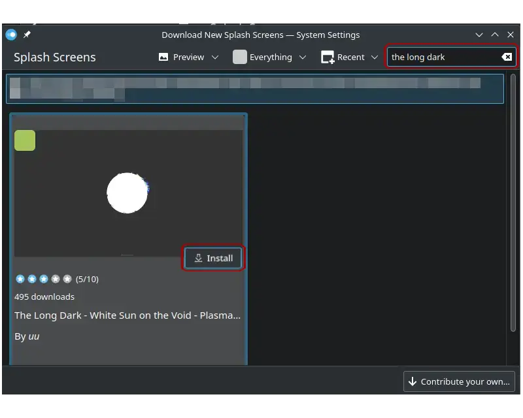Click the pin window icon in titlebar
This screenshot has width=523, height=418.
tap(27, 35)
